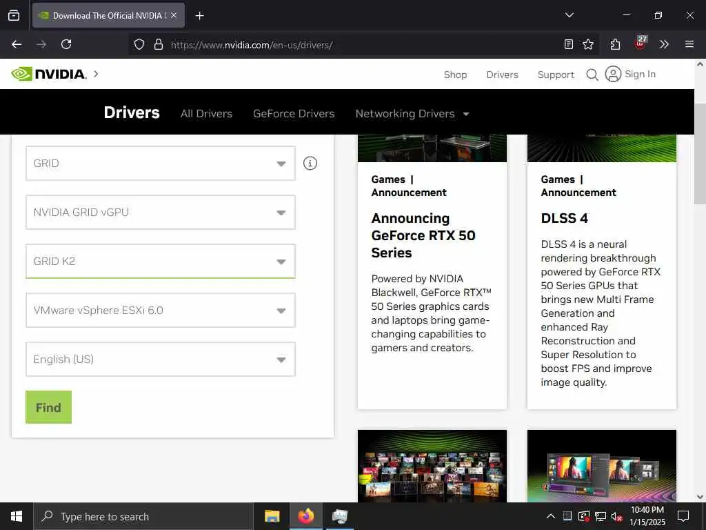Click the page vertical scrollbar thumb
706x530 pixels.
(700, 153)
